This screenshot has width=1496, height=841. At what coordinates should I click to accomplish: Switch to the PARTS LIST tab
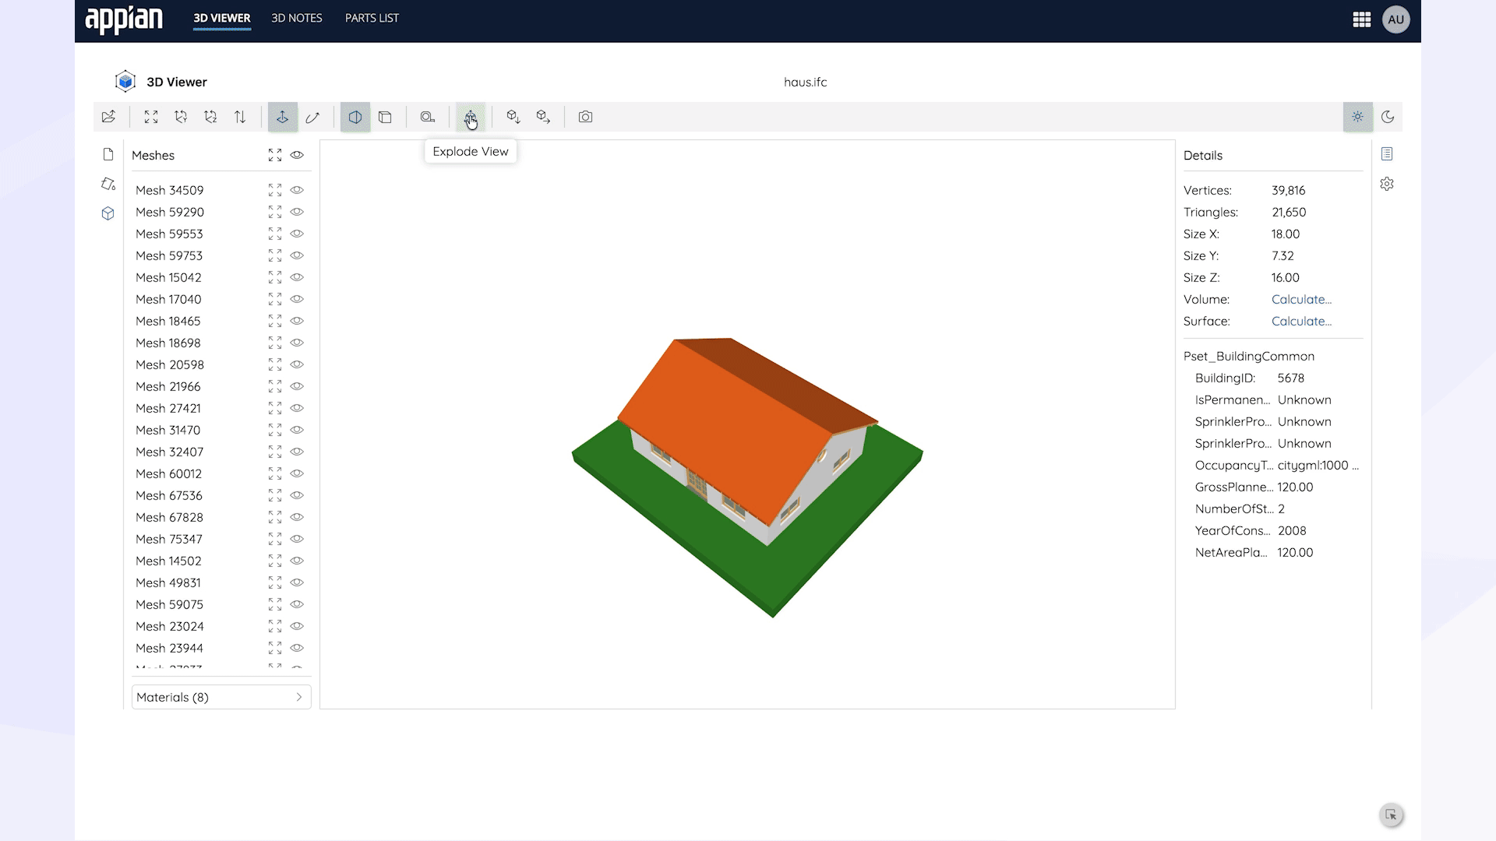pos(372,18)
